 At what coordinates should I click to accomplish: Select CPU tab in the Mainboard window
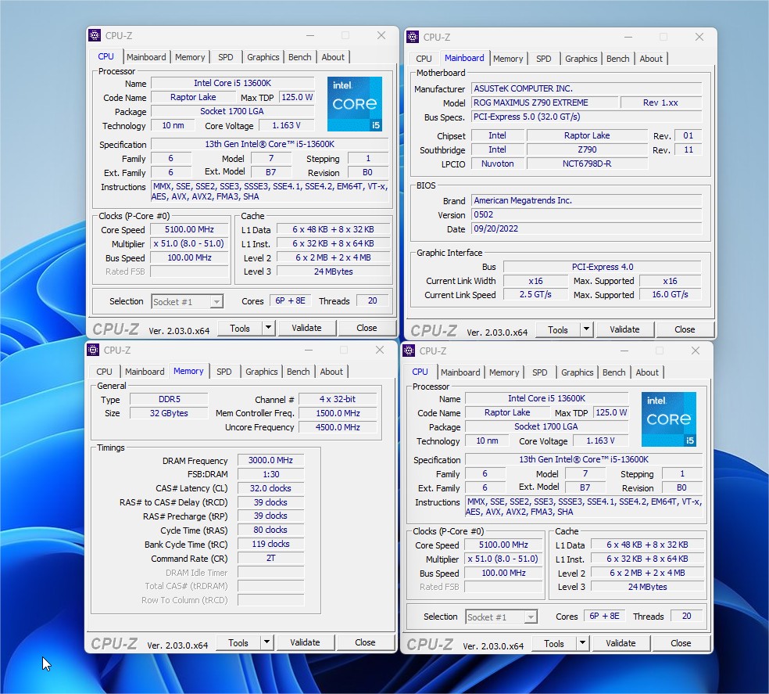tap(424, 59)
